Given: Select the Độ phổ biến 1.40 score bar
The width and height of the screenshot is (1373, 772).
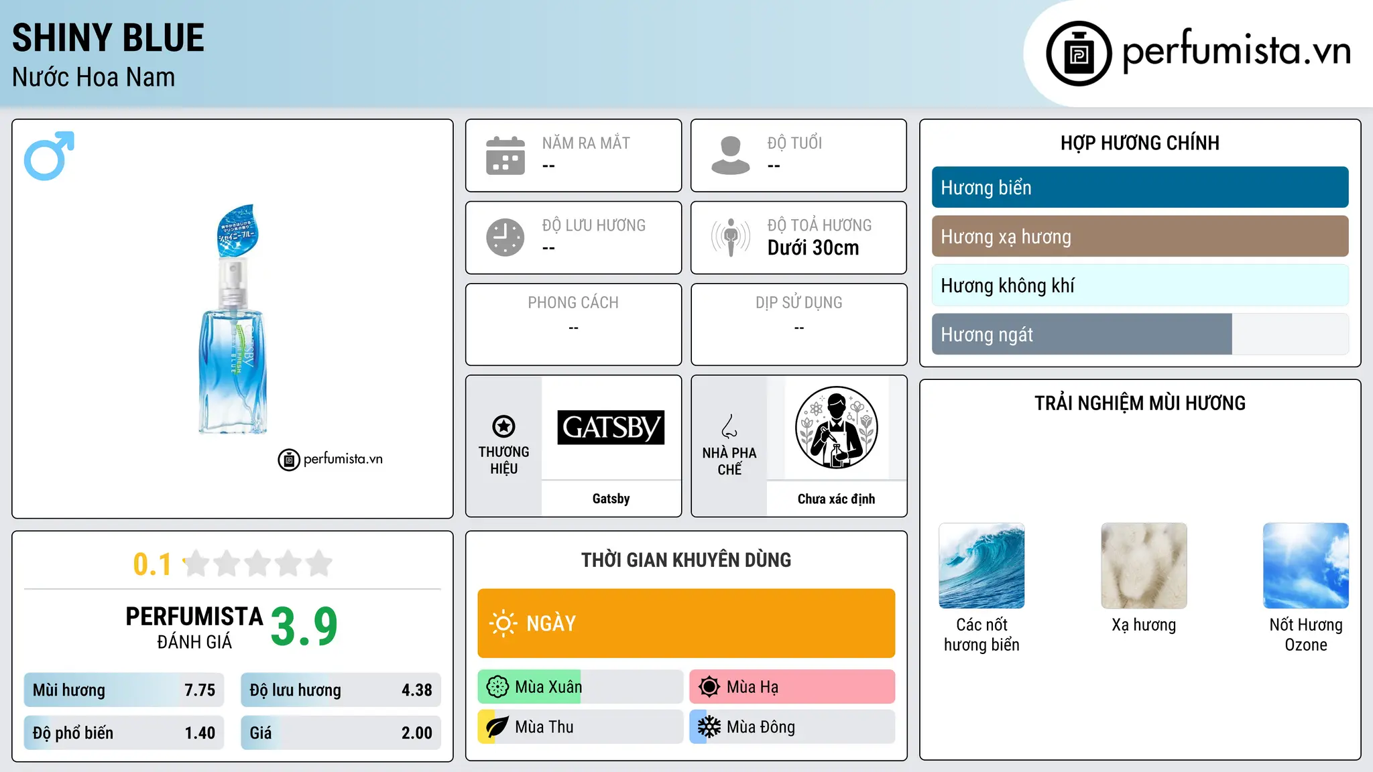Looking at the screenshot, I should click(x=124, y=732).
